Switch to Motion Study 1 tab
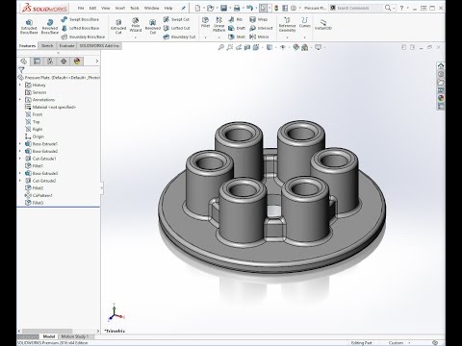Viewport: 462px width, 346px height. tap(74, 336)
